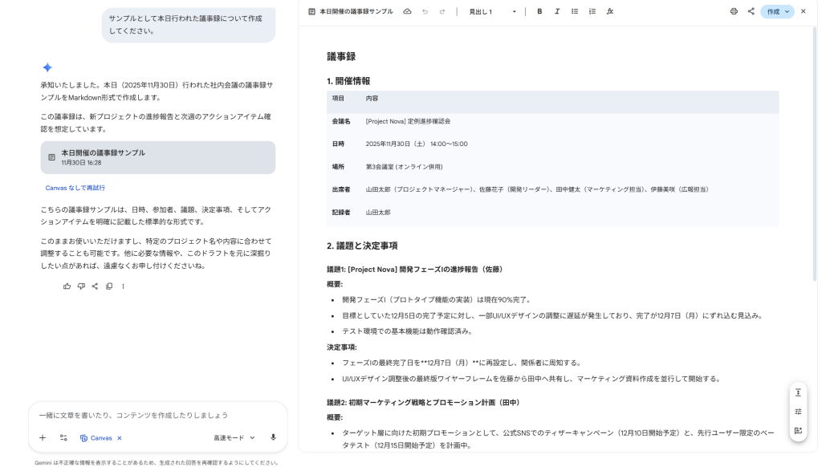Click the undo arrow in canvas toolbar
The width and height of the screenshot is (822, 467).
(425, 11)
